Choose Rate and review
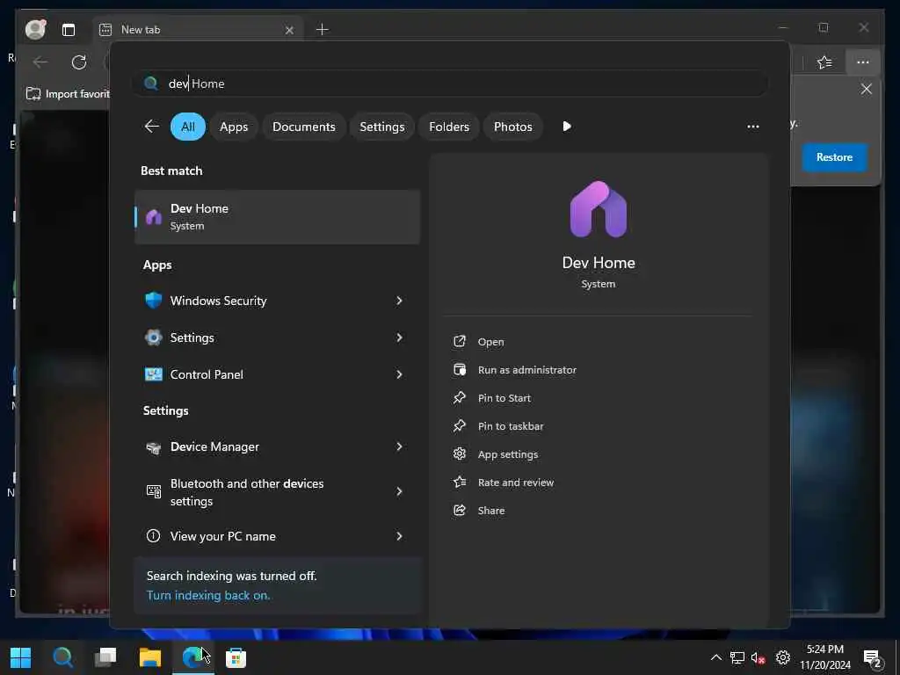900x675 pixels. (515, 483)
